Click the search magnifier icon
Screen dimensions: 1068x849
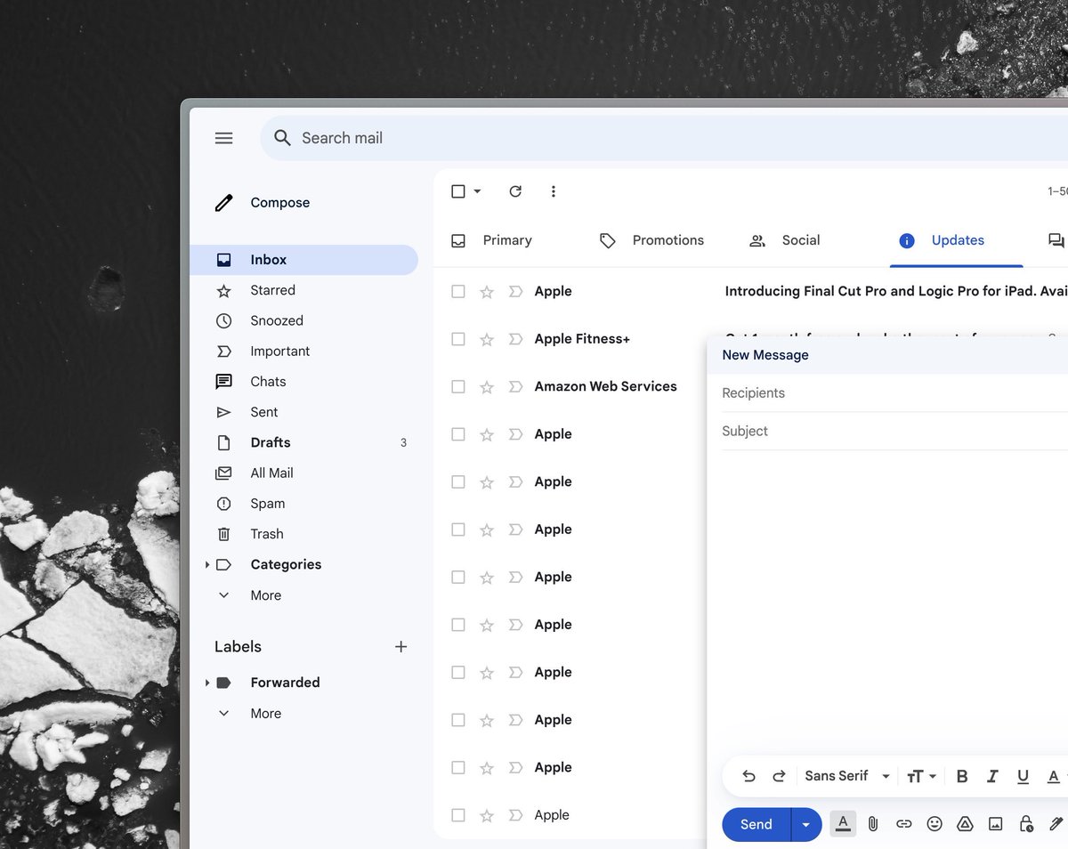[x=283, y=138]
